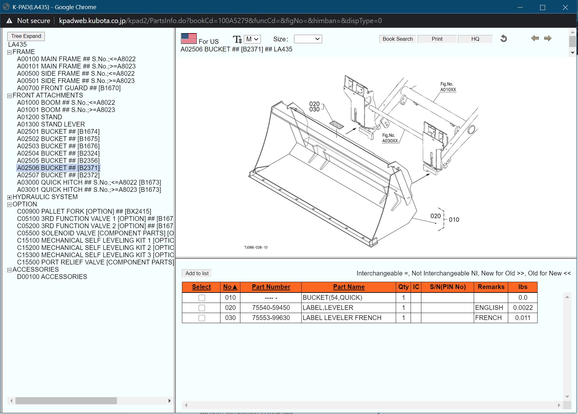Tick checkbox for LABEL,LEVELER row

click(202, 308)
